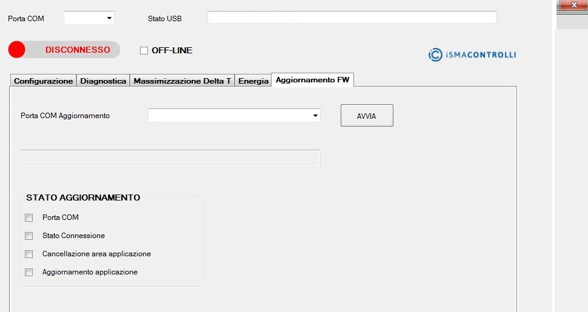Click the firmware update progress bar

click(170, 158)
